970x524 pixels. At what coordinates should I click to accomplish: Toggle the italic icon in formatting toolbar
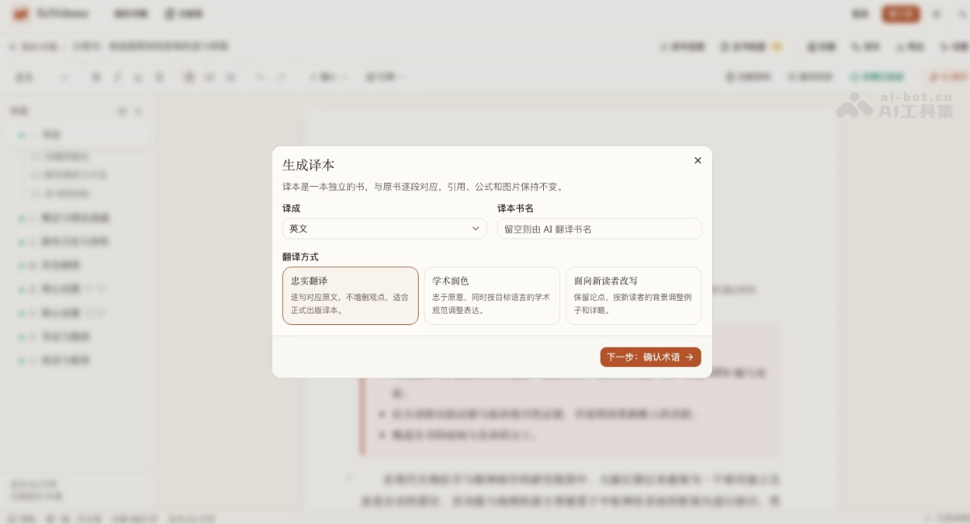[x=117, y=78]
